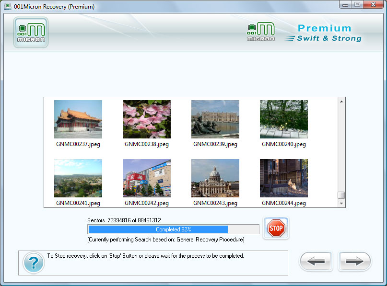Click the scroll down arrow of file list
The width and height of the screenshot is (387, 286).
coord(341,203)
